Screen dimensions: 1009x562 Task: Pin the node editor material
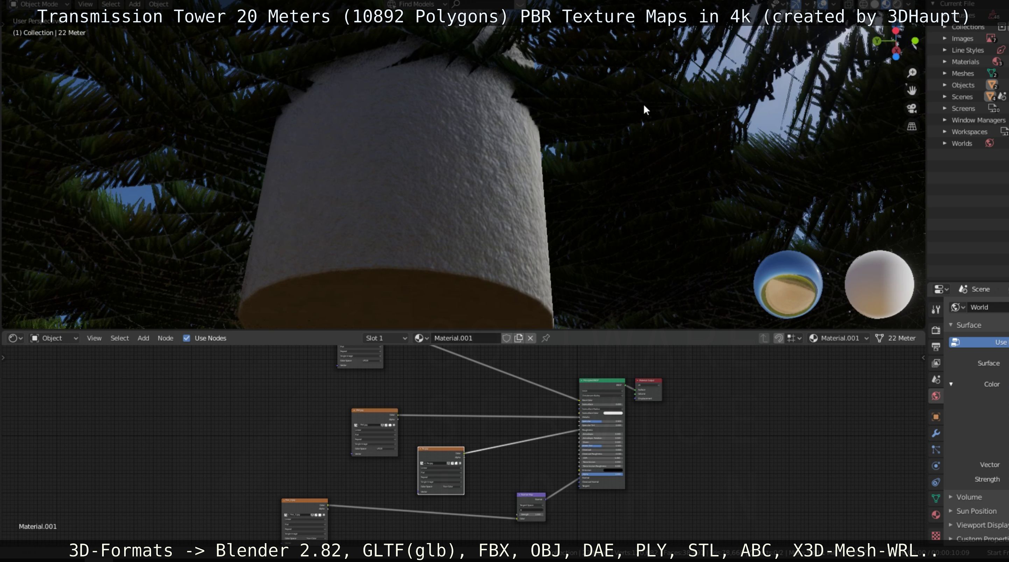pos(546,338)
